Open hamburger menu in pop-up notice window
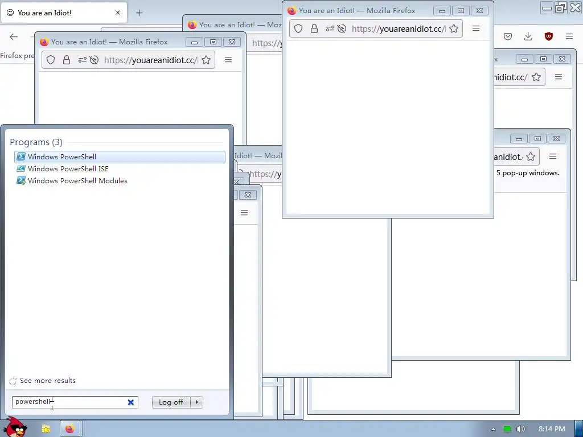 pos(553,157)
